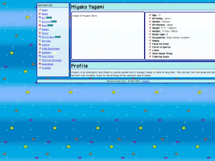The height and width of the screenshot is (161, 215).
Task: Click the 'Birthday: June 1' entry
Action: click(162, 18)
